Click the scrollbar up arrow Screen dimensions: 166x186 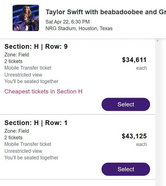157,41
